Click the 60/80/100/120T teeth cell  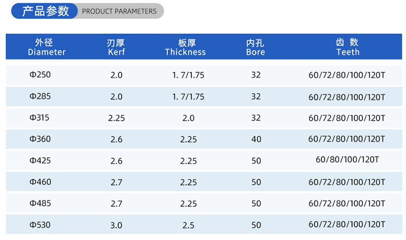[x=348, y=160]
